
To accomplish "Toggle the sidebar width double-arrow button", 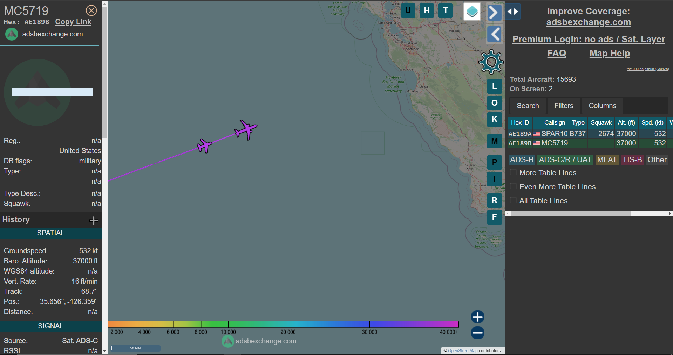I will (x=513, y=12).
